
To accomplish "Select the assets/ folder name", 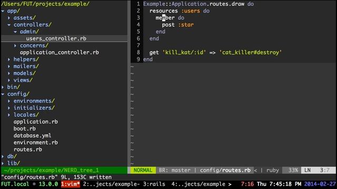I will [25, 18].
